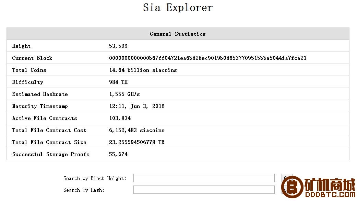
Task: Select the Total File Contract Size label
Action: [49, 142]
